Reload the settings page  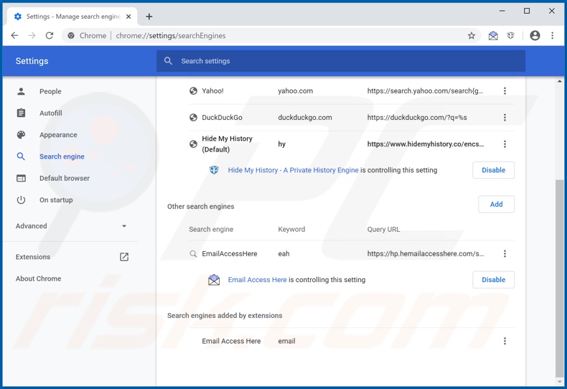(50, 35)
